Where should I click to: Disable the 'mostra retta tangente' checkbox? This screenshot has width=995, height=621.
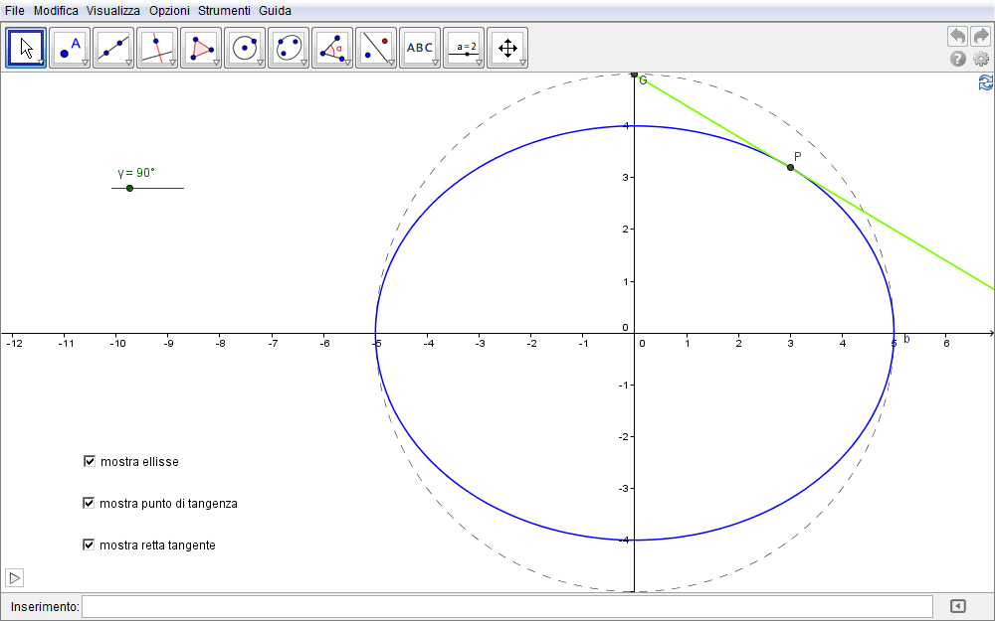(89, 544)
